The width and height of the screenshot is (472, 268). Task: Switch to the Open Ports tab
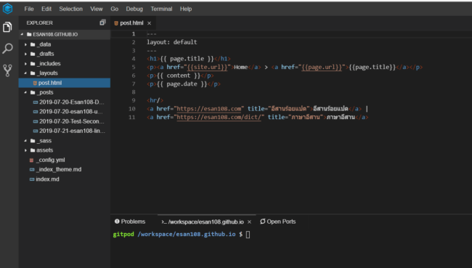pos(278,222)
